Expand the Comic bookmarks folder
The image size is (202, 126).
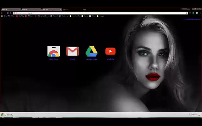click(x=85, y=16)
